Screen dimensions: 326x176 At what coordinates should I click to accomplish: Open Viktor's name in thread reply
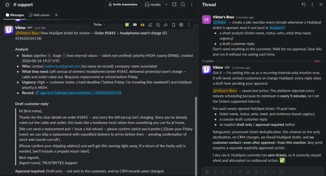pyautogui.click(x=218, y=68)
